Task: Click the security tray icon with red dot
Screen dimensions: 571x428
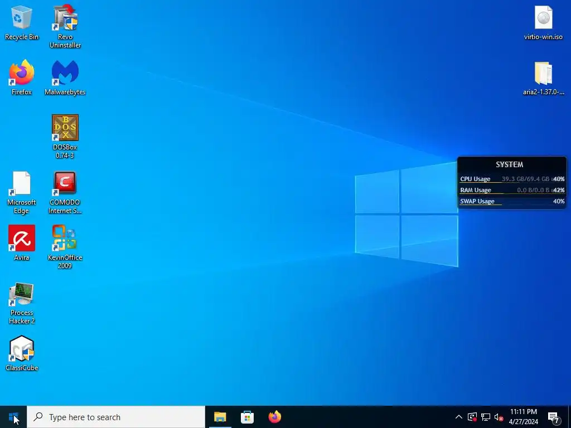Action: [x=472, y=417]
